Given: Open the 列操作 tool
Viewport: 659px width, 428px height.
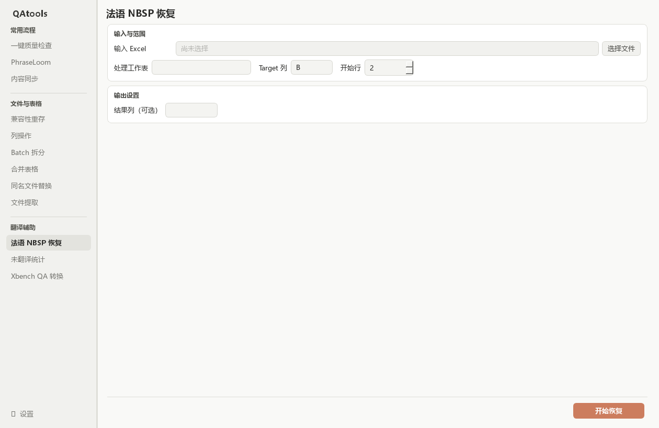Looking at the screenshot, I should pyautogui.click(x=49, y=136).
